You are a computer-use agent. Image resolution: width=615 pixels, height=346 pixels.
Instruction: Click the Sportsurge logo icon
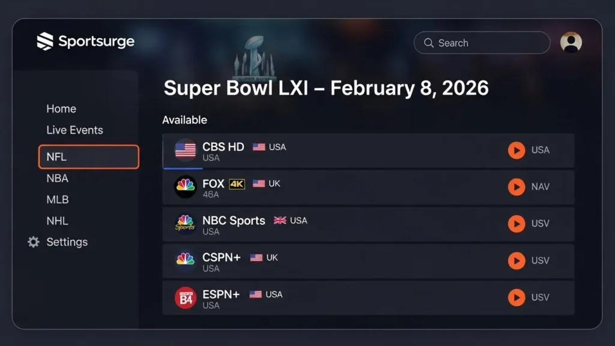coord(44,41)
